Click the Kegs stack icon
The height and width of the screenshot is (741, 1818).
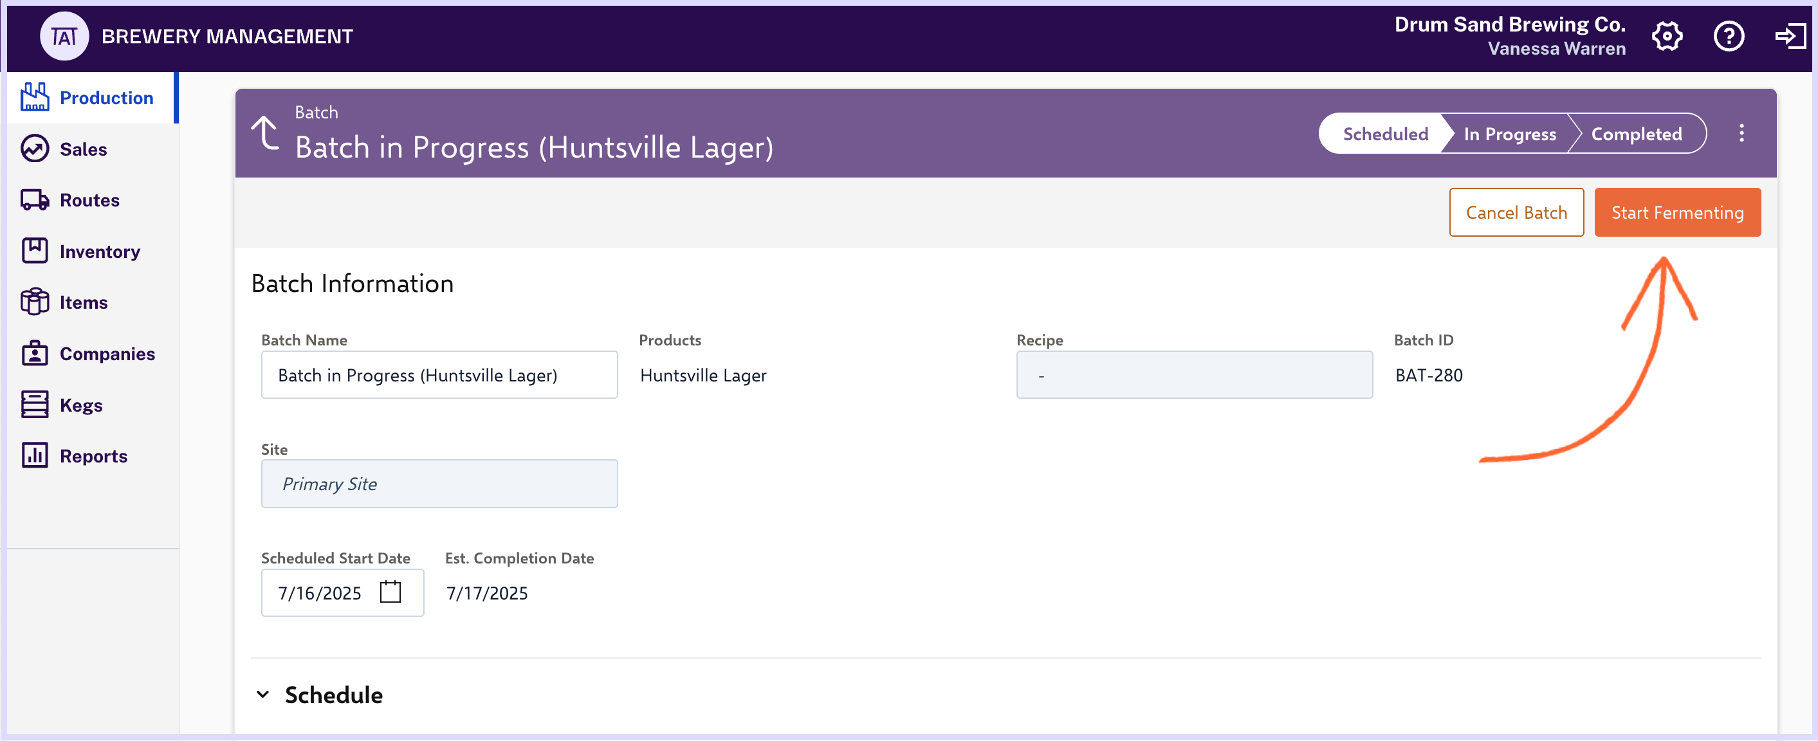[x=35, y=405]
